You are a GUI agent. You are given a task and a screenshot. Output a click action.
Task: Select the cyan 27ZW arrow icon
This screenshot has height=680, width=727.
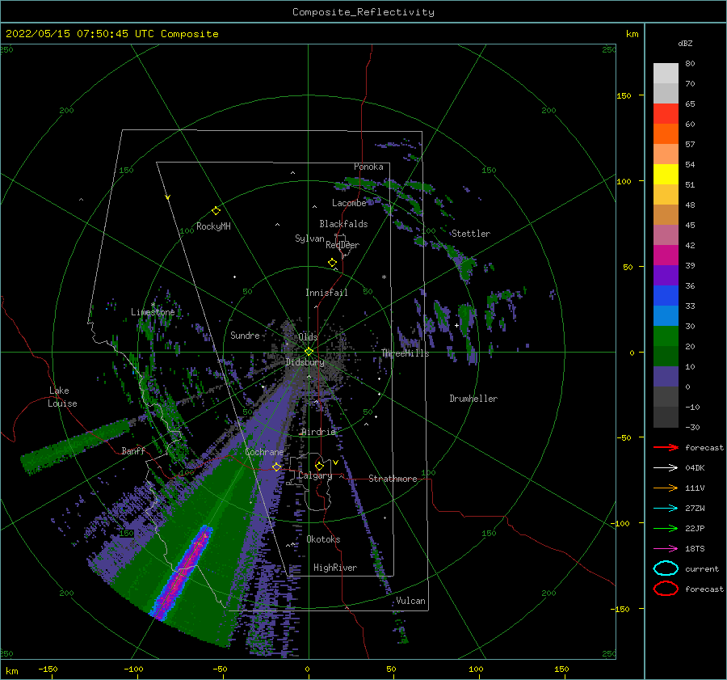[666, 509]
